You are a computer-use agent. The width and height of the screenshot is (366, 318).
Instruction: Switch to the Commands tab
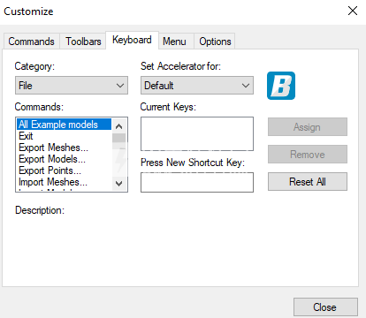32,42
